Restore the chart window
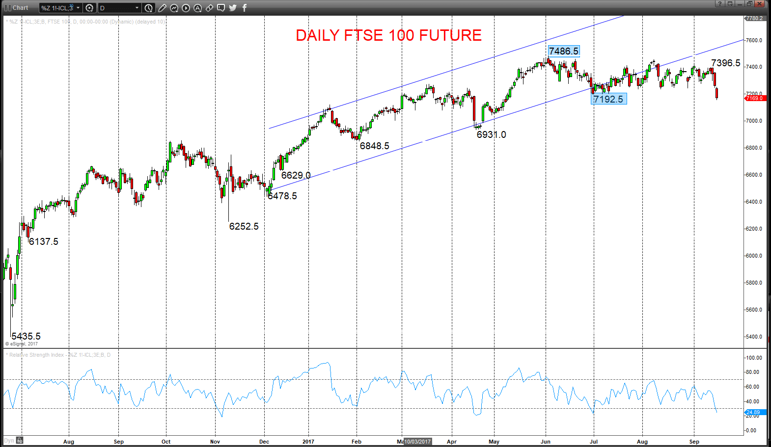 coord(749,3)
